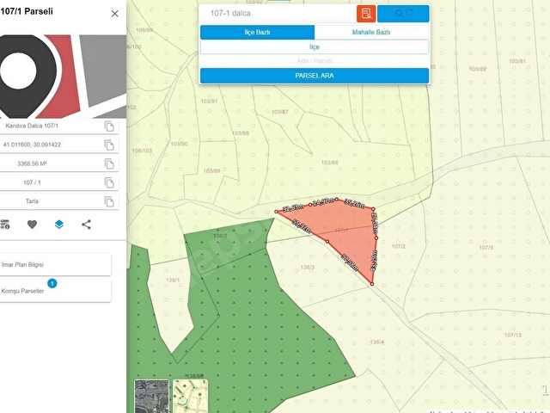The height and width of the screenshot is (413, 550).
Task: Copy the Kandıra Dalca 107/1 address
Action: (x=109, y=126)
